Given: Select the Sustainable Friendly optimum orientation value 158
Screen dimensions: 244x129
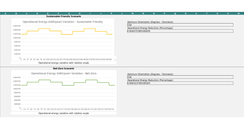Looking at the screenshot, I should coord(180,25).
